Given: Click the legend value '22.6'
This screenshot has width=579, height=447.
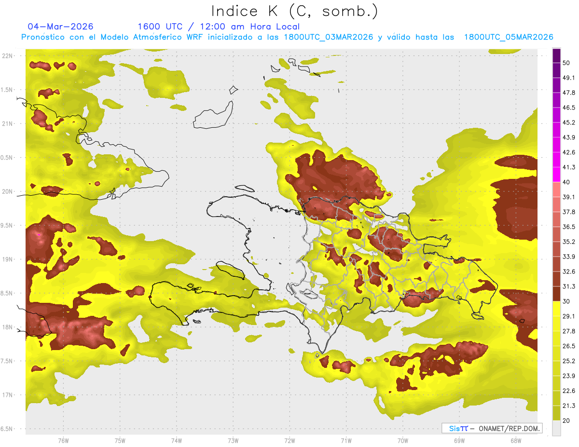Looking at the screenshot, I should (x=569, y=391).
